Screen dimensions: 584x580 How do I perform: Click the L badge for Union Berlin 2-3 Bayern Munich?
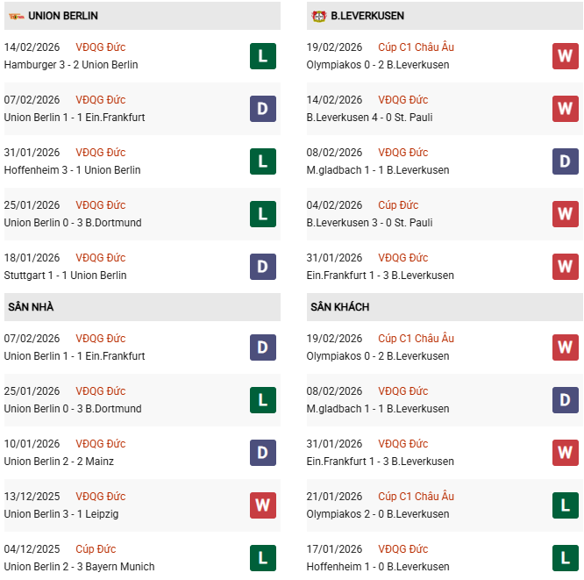click(x=262, y=558)
